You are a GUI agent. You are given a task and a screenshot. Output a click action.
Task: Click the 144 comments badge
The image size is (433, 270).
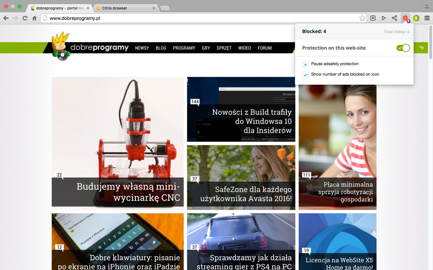195,101
